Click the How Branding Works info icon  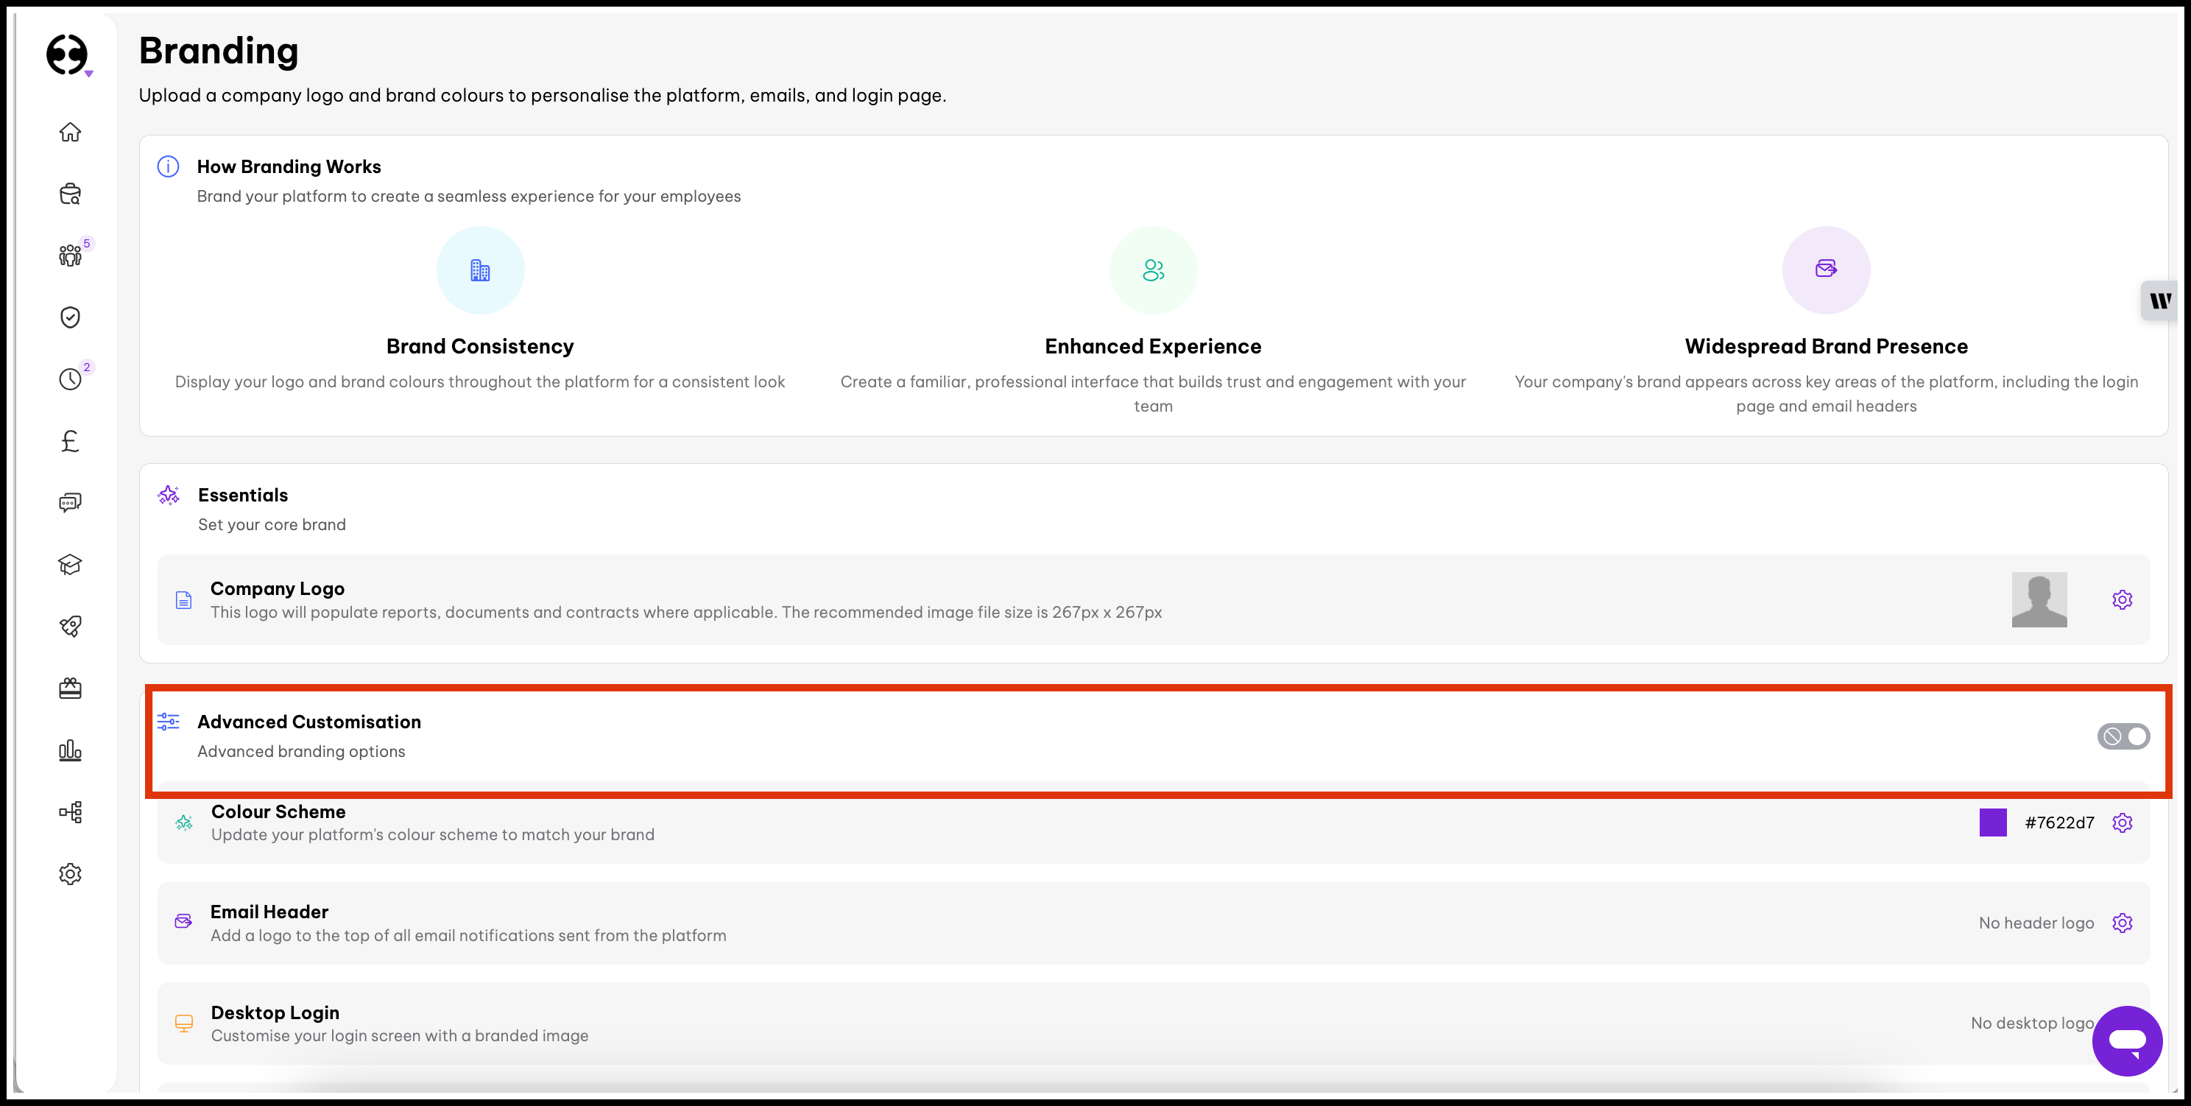pyautogui.click(x=169, y=166)
